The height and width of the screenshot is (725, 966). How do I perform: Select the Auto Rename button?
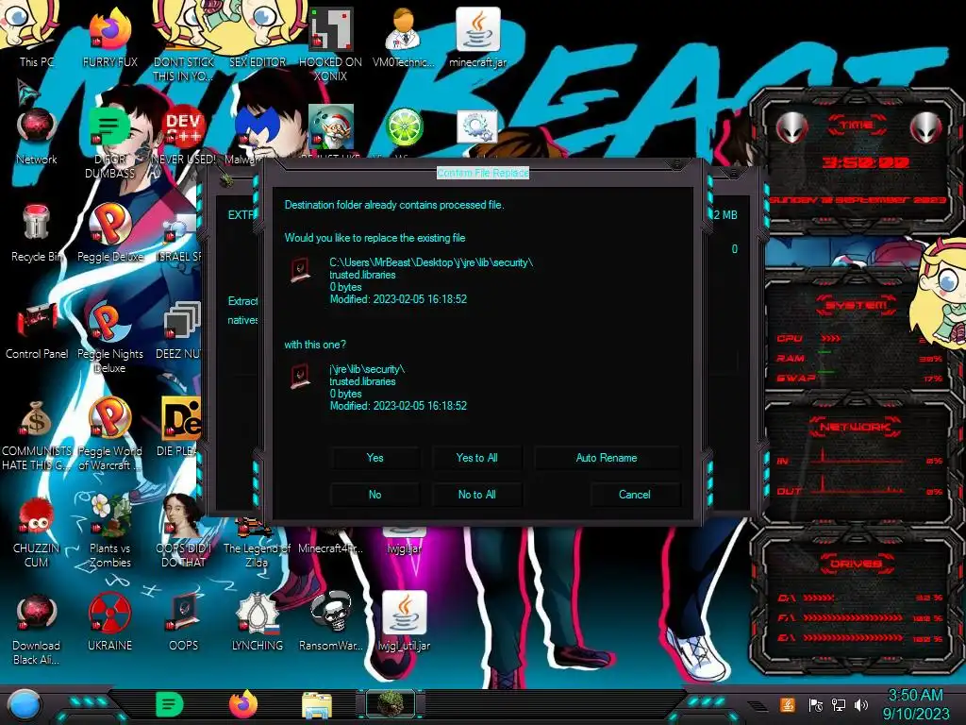tap(607, 458)
